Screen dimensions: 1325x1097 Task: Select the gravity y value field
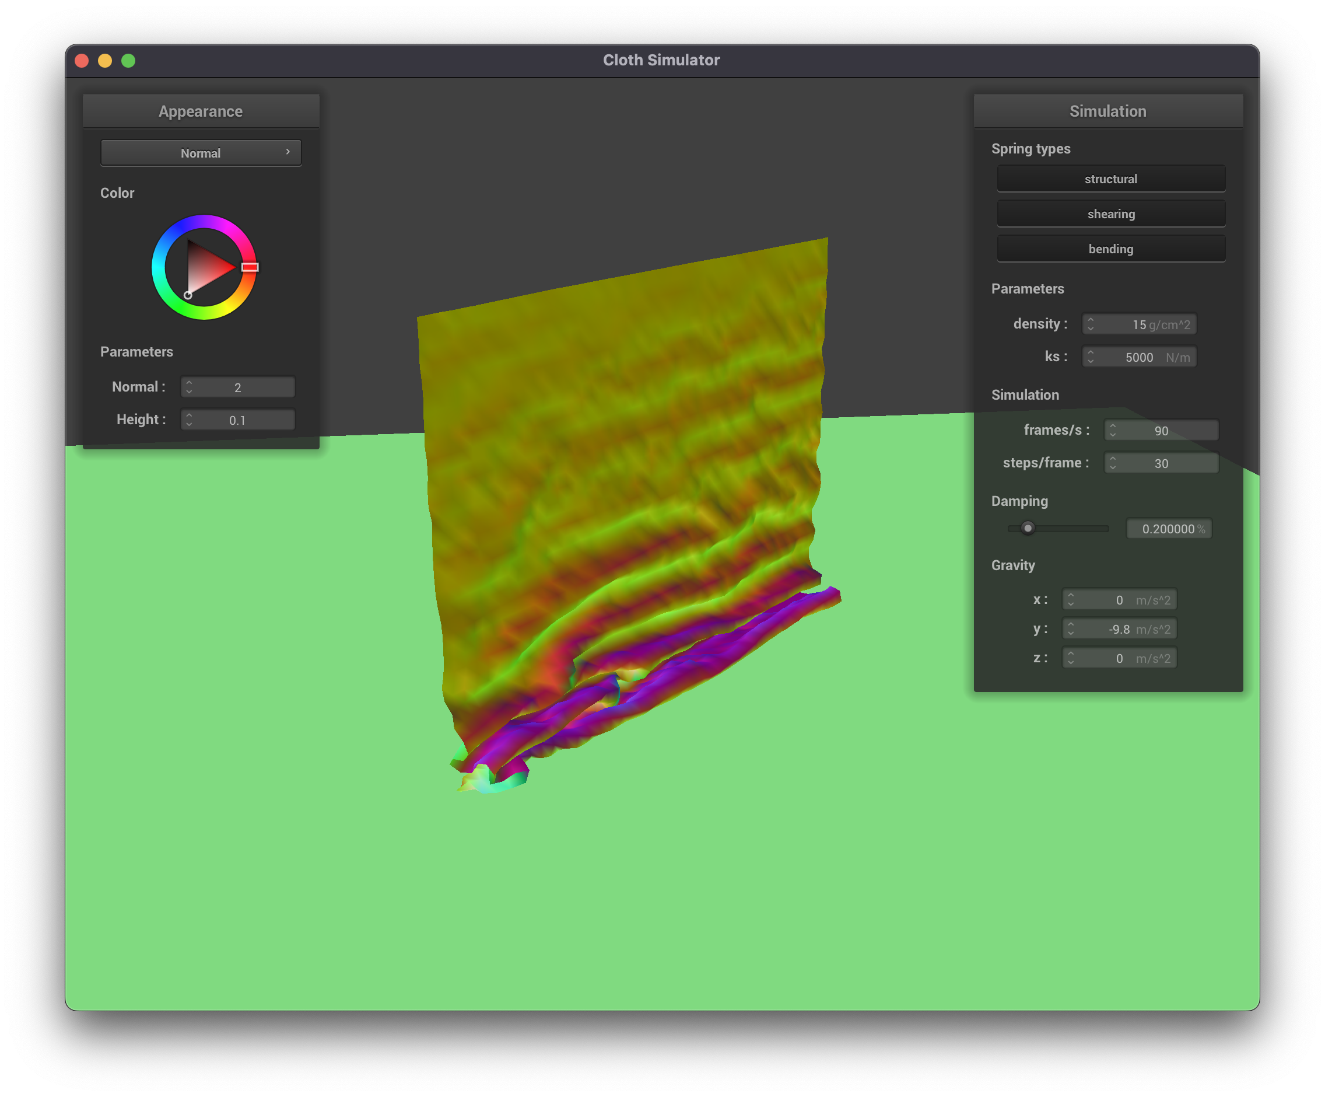(x=1119, y=628)
